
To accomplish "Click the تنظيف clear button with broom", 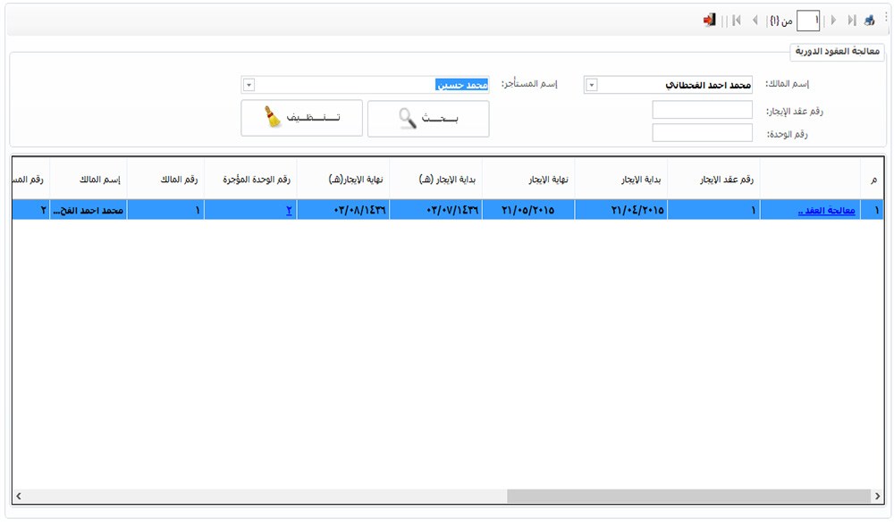I will point(301,118).
